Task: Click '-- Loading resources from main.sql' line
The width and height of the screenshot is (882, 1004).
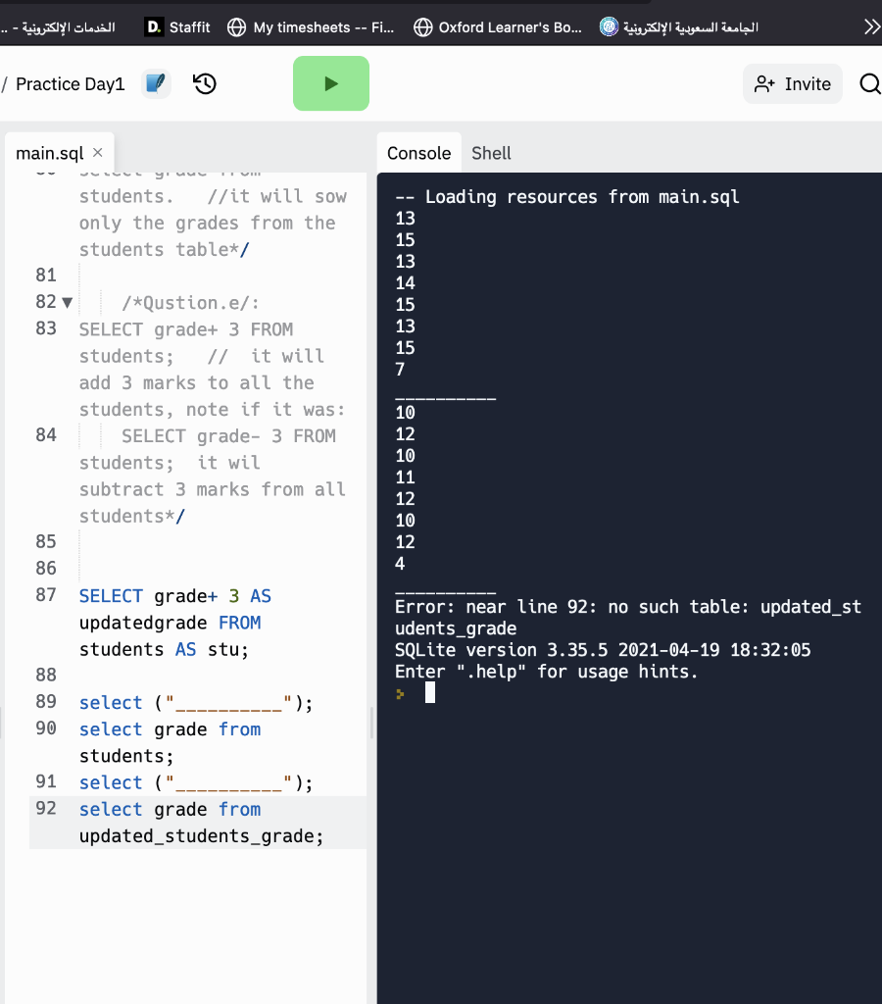Action: pyautogui.click(x=567, y=196)
